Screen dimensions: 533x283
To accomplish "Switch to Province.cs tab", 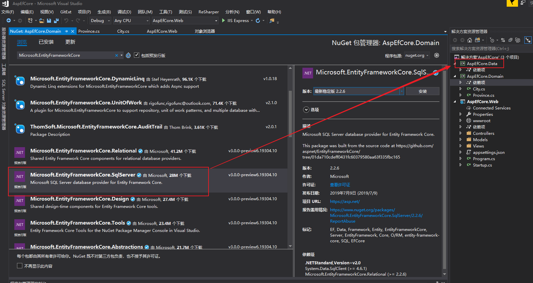I will coord(89,31).
